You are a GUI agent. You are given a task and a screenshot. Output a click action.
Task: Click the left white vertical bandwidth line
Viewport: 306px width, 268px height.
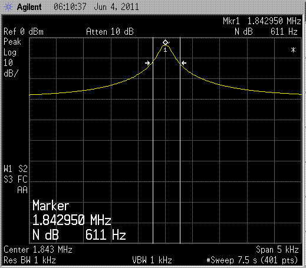tap(153, 140)
